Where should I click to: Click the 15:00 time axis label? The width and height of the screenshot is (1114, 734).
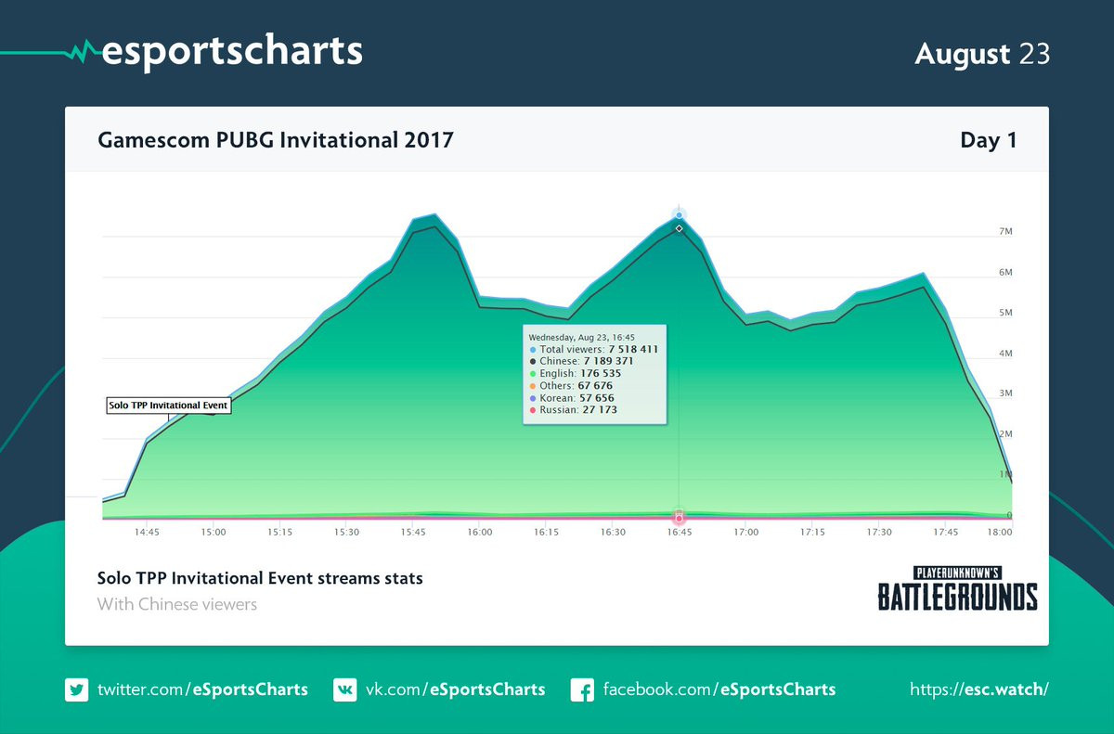[x=214, y=533]
